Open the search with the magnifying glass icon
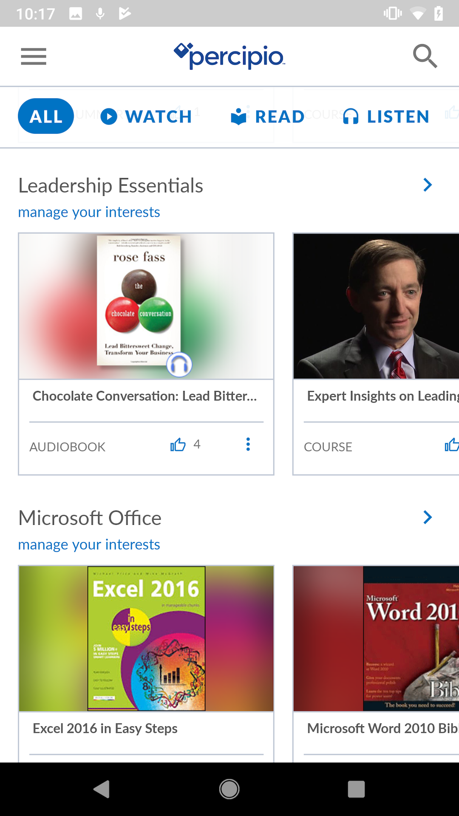Viewport: 459px width, 816px height. point(425,56)
